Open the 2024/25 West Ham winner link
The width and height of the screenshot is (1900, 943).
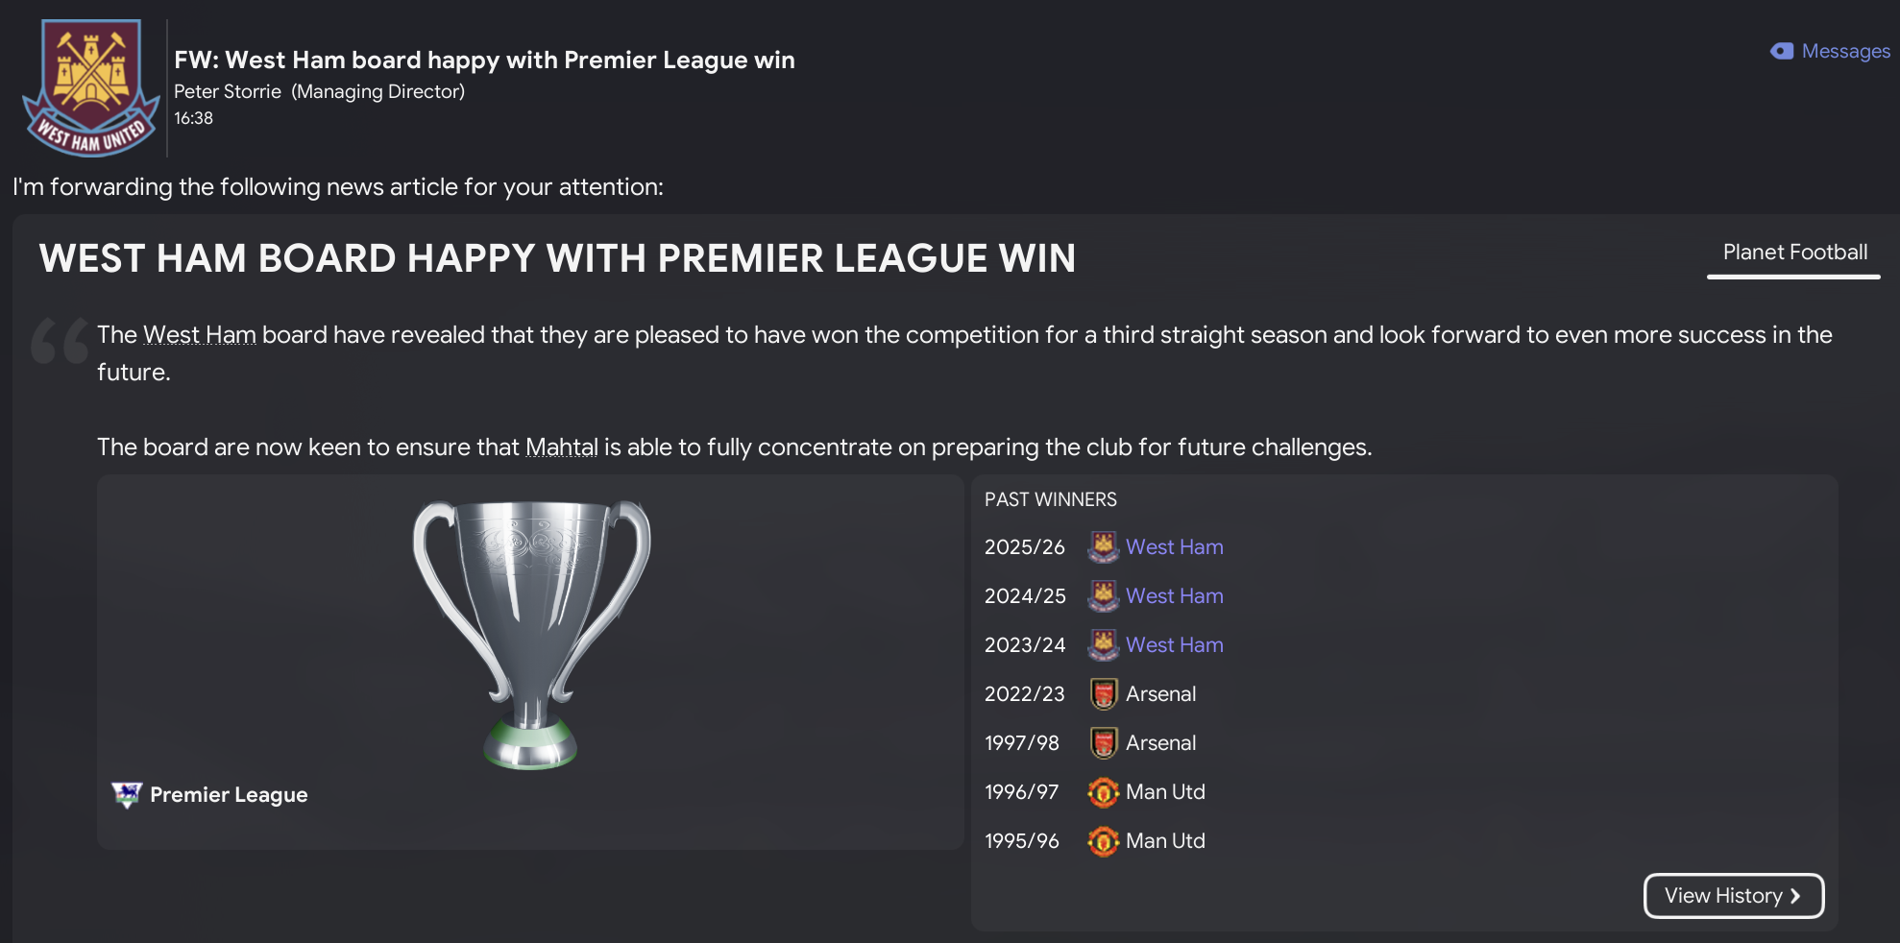pos(1174,596)
